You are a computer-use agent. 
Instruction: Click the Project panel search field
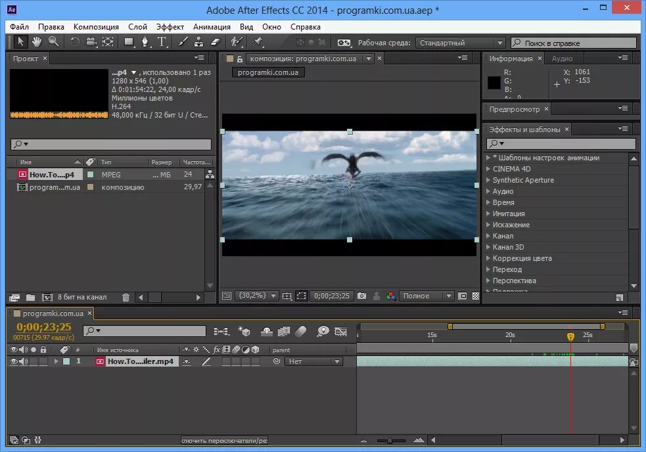click(x=111, y=144)
